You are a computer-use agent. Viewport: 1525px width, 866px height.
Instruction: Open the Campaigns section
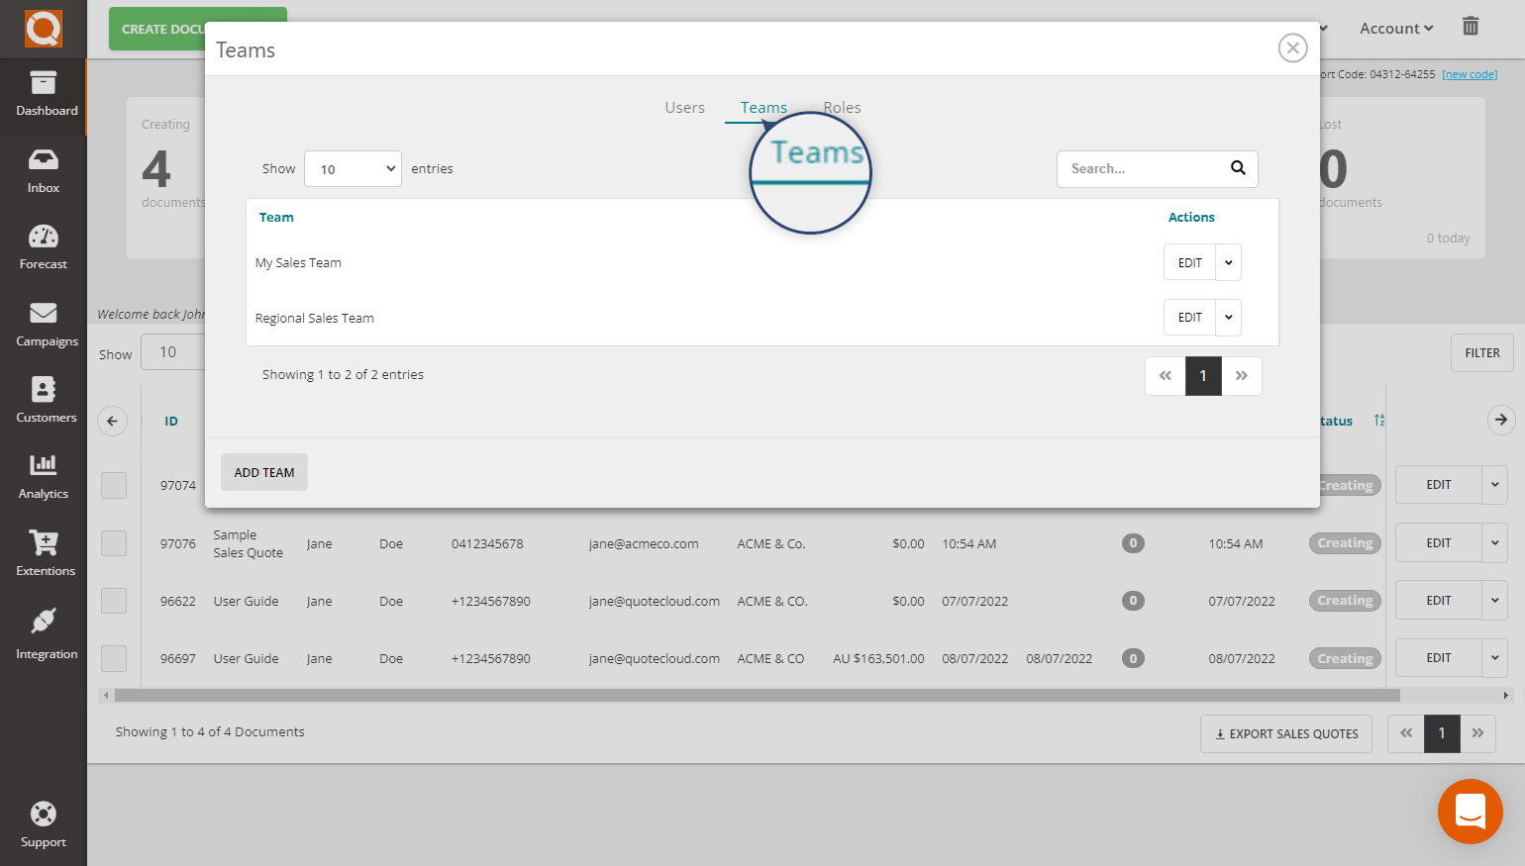43,325
